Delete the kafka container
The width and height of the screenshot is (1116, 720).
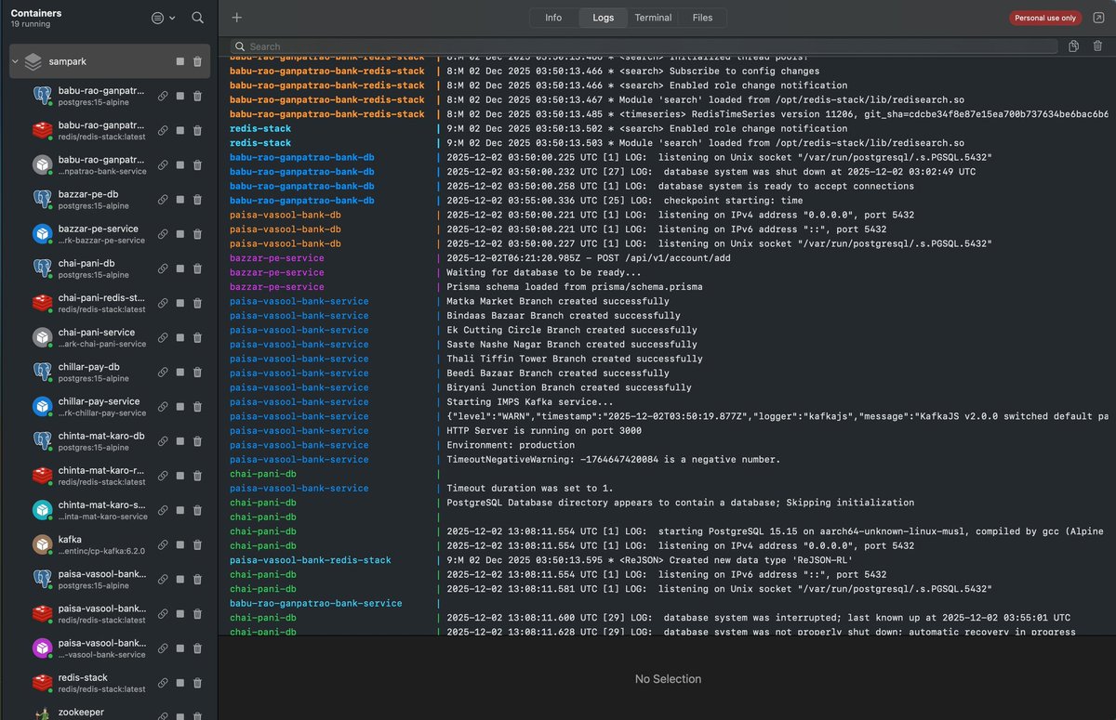(197, 545)
